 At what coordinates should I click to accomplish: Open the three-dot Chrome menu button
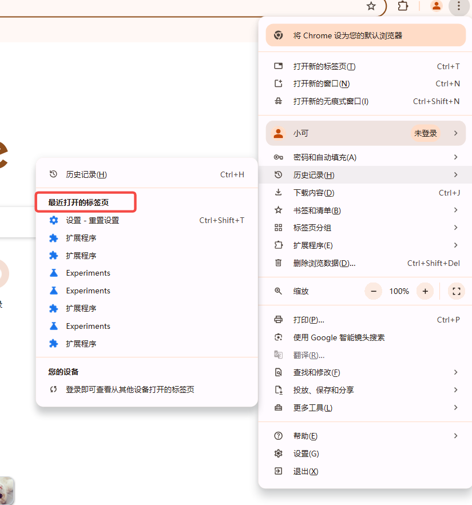click(x=459, y=6)
